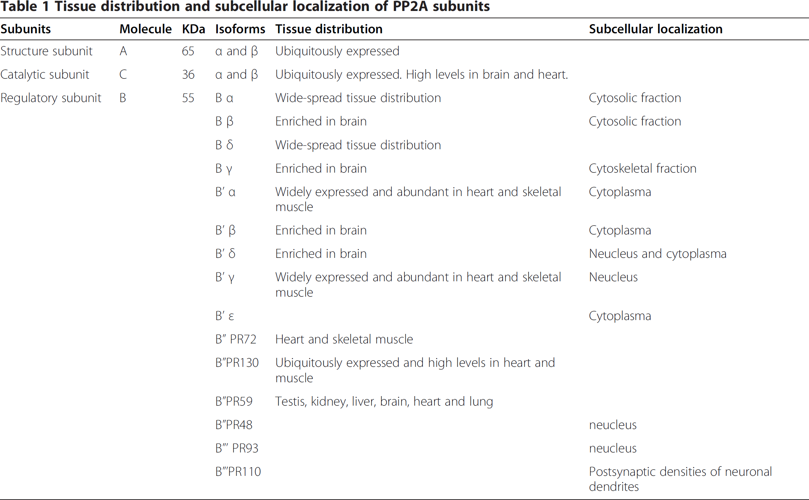Screen dimensions: 809x500
Task: Click the B‴PR110 isoform entry
Action: click(x=238, y=471)
